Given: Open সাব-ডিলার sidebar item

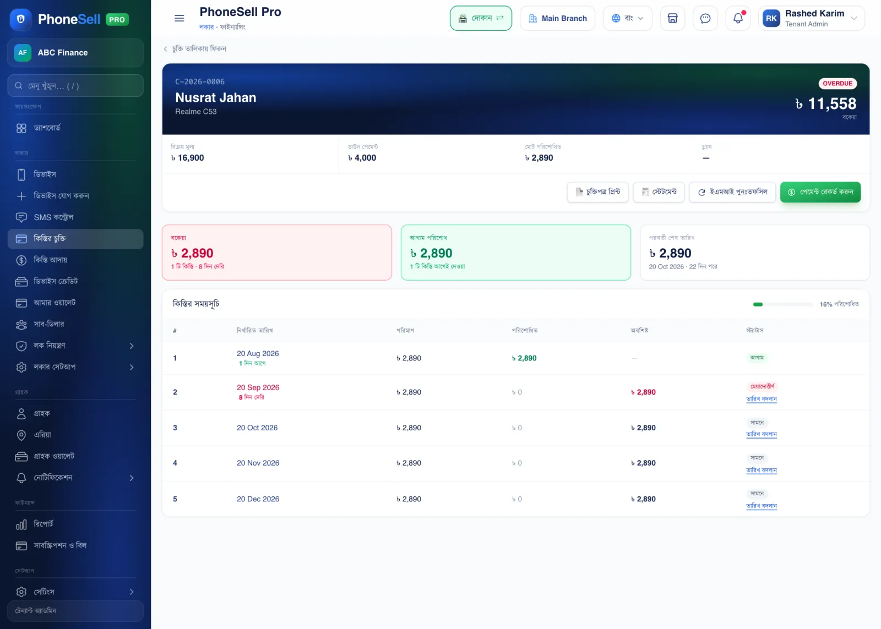Looking at the screenshot, I should pyautogui.click(x=75, y=324).
